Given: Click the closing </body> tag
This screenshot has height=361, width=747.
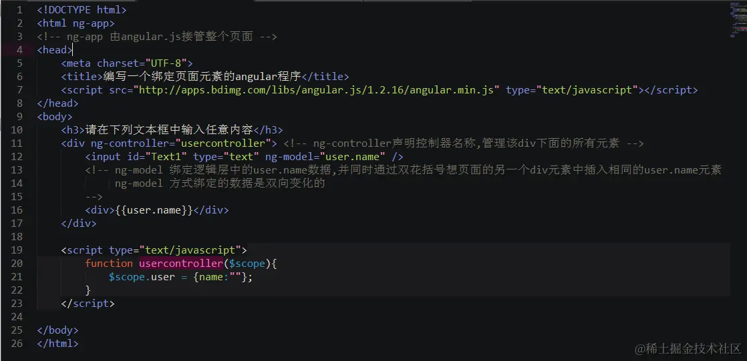Looking at the screenshot, I should coord(57,330).
